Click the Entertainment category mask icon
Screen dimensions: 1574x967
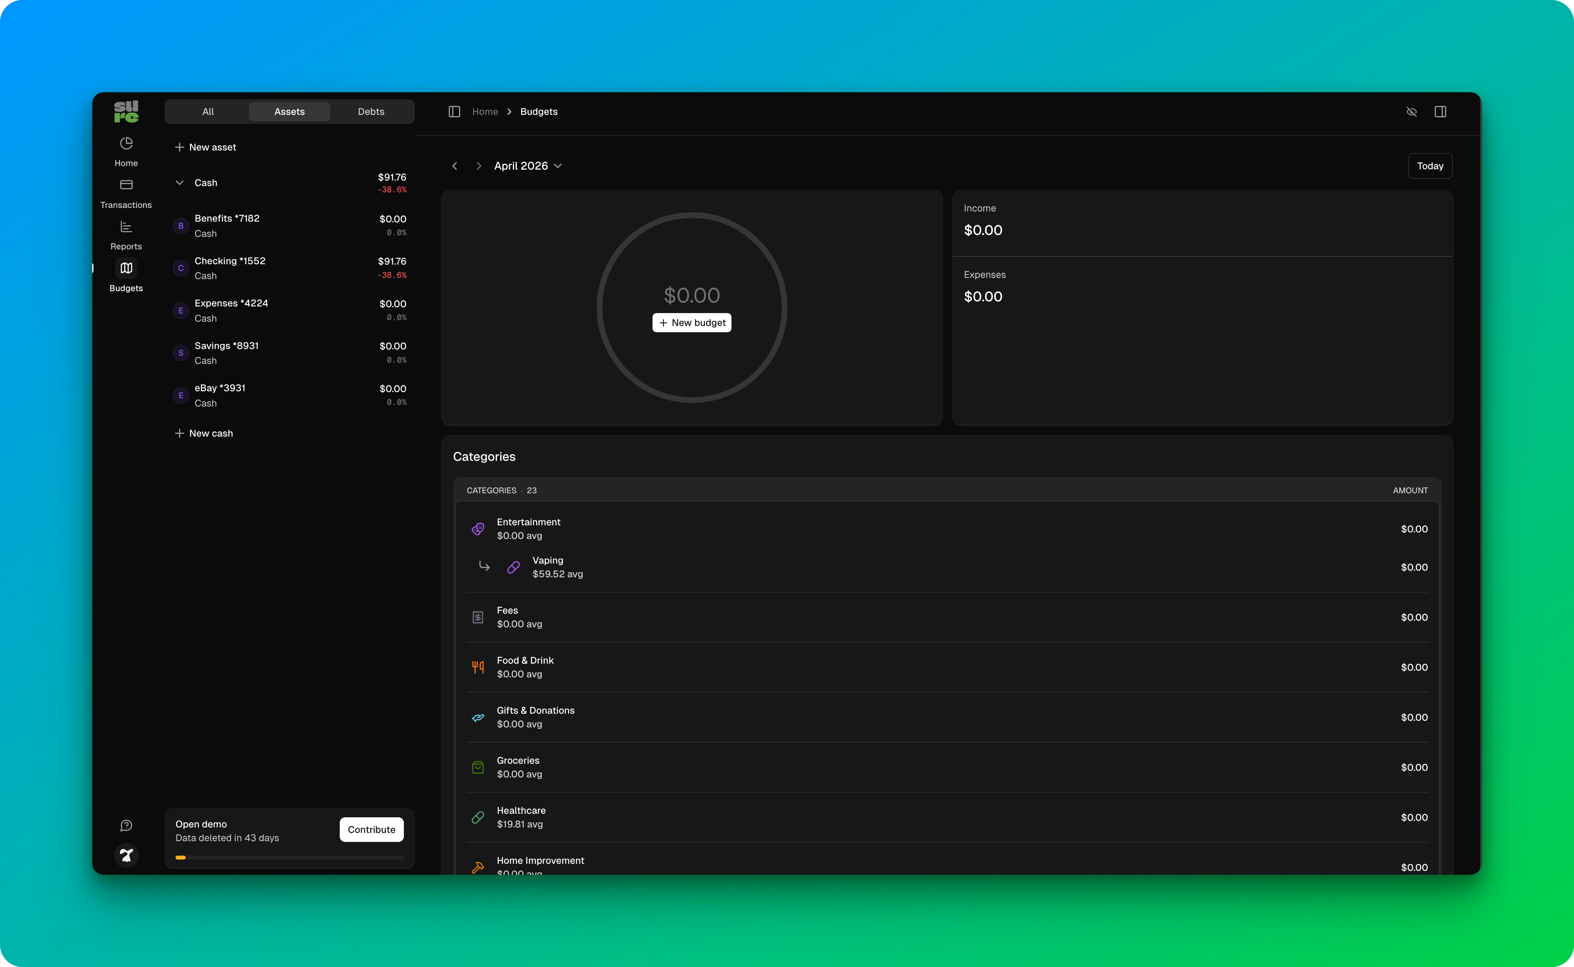pos(478,529)
